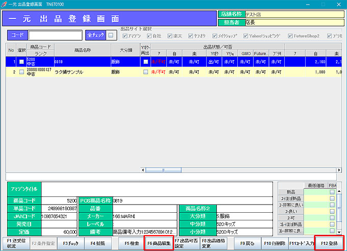Click the コード input field
Image resolution: width=347 pixels, height=251 pixels.
pyautogui.click(x=55, y=35)
